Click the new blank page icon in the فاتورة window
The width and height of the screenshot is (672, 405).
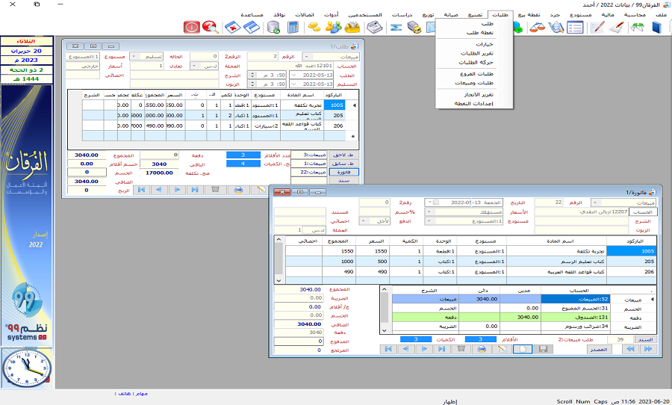[523, 349]
